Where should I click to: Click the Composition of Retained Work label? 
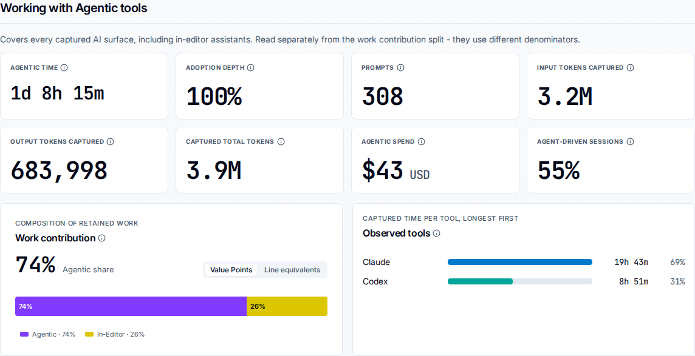coord(77,223)
